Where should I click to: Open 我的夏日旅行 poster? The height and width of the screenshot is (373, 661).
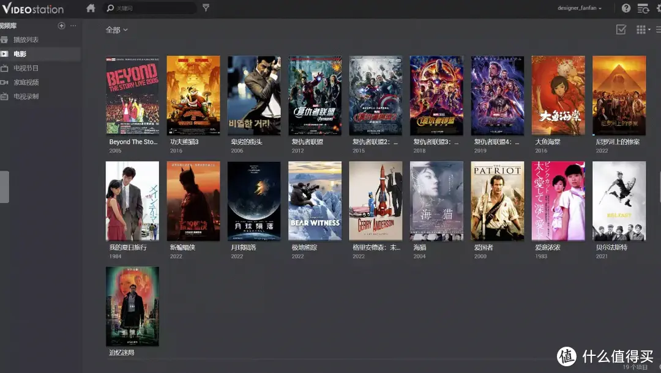(x=132, y=201)
